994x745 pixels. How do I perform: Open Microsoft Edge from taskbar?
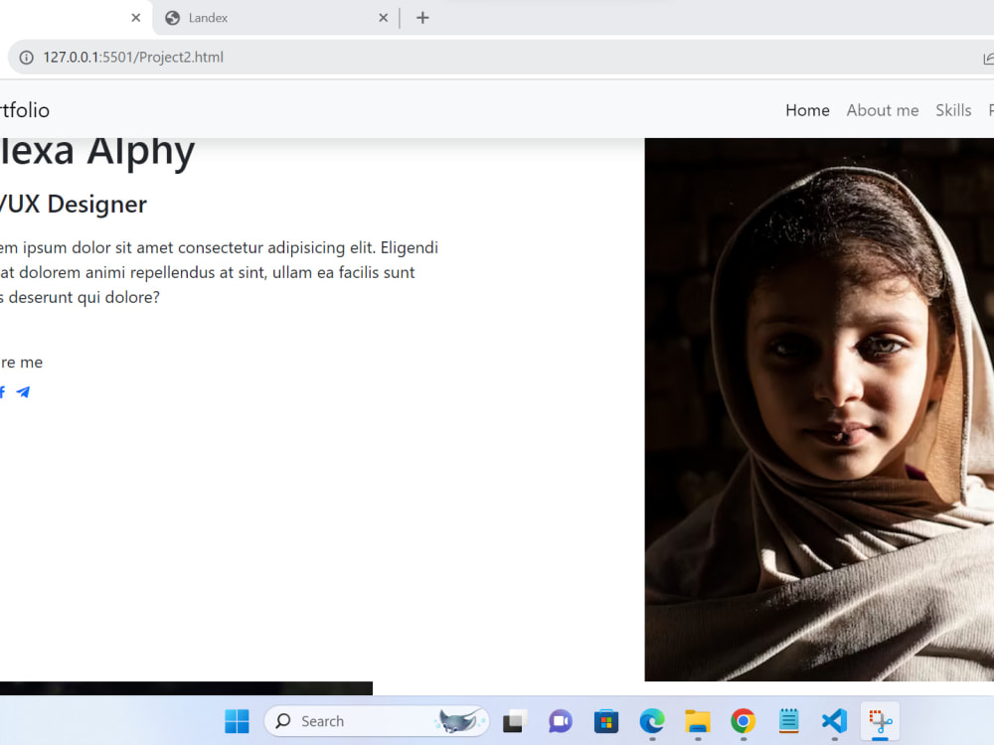pos(652,721)
